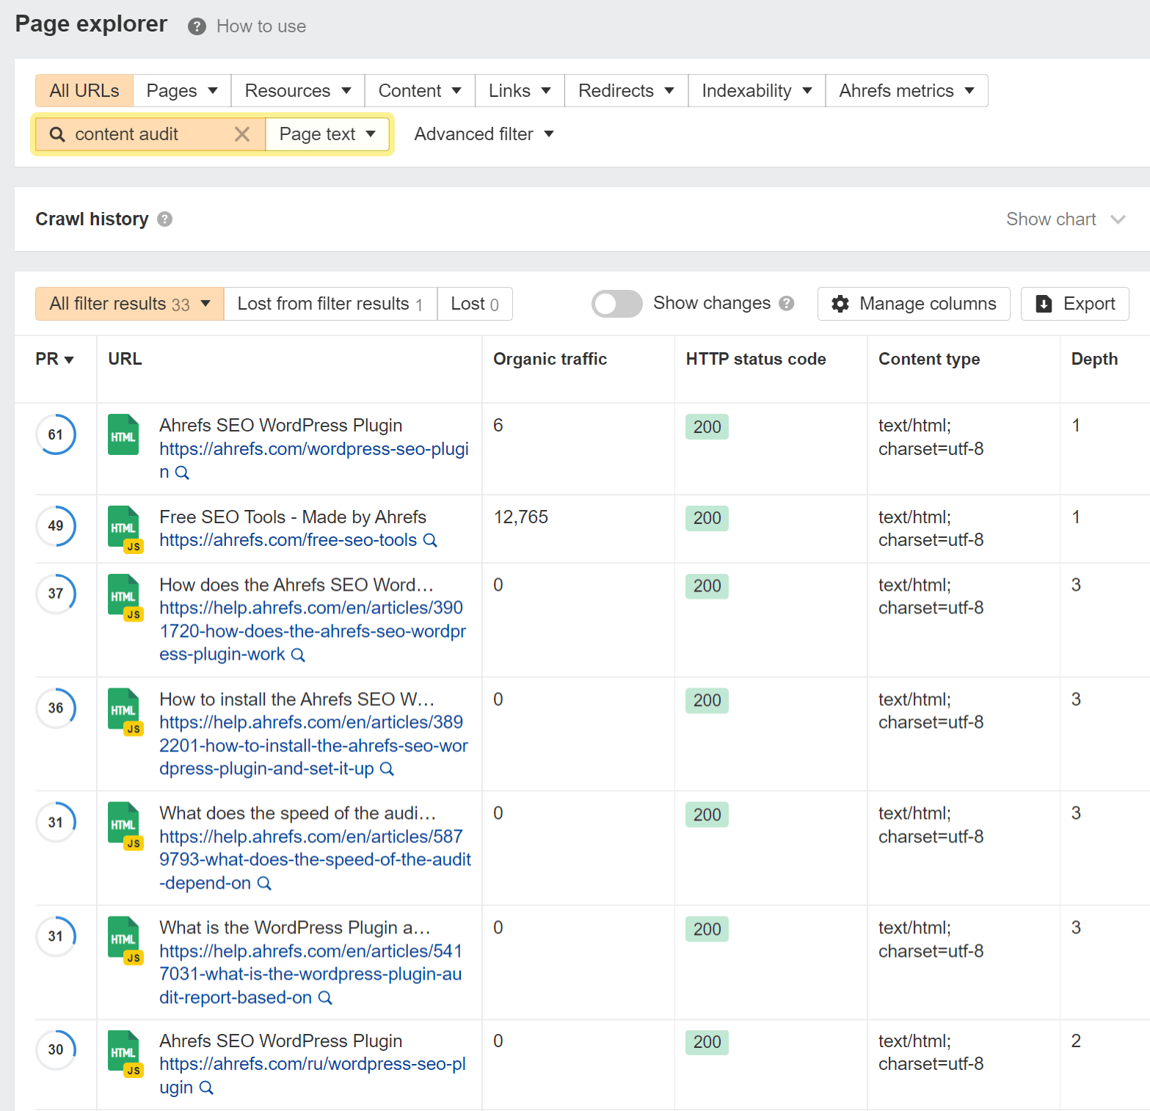Open the magnifier preview for the wordpress-seo-plugin URL

click(183, 473)
